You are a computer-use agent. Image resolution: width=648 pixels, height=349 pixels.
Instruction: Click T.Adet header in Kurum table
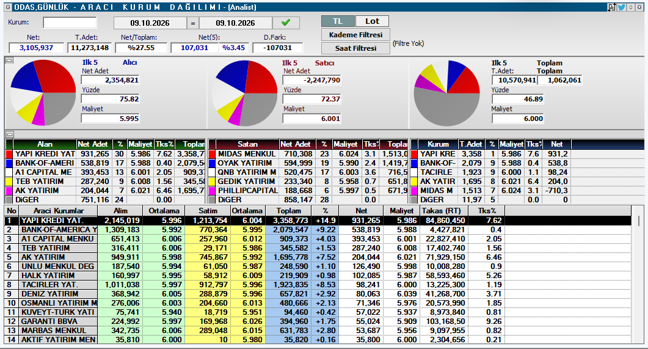(x=471, y=144)
